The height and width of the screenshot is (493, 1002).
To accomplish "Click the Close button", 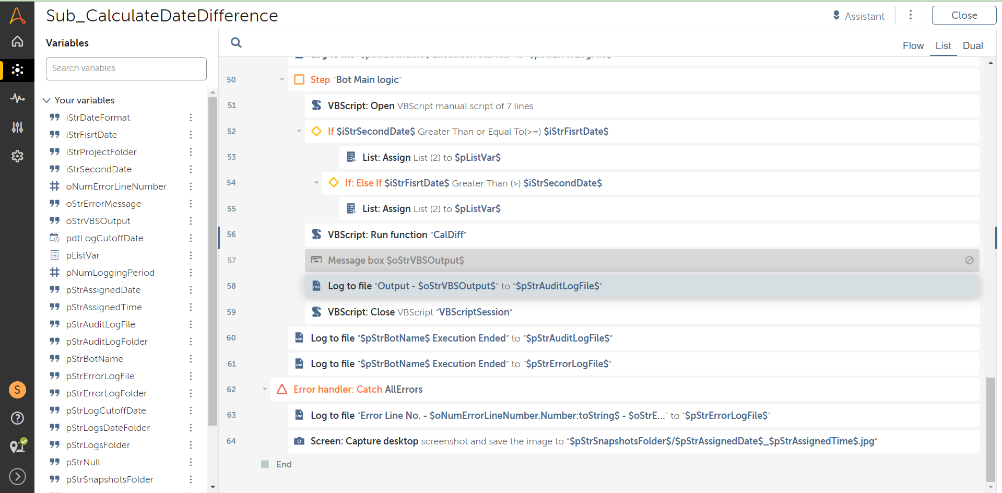I will (x=963, y=16).
